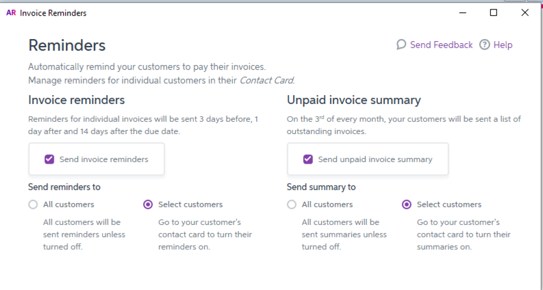Open the Send Feedback link text
543x290 pixels.
pos(441,45)
